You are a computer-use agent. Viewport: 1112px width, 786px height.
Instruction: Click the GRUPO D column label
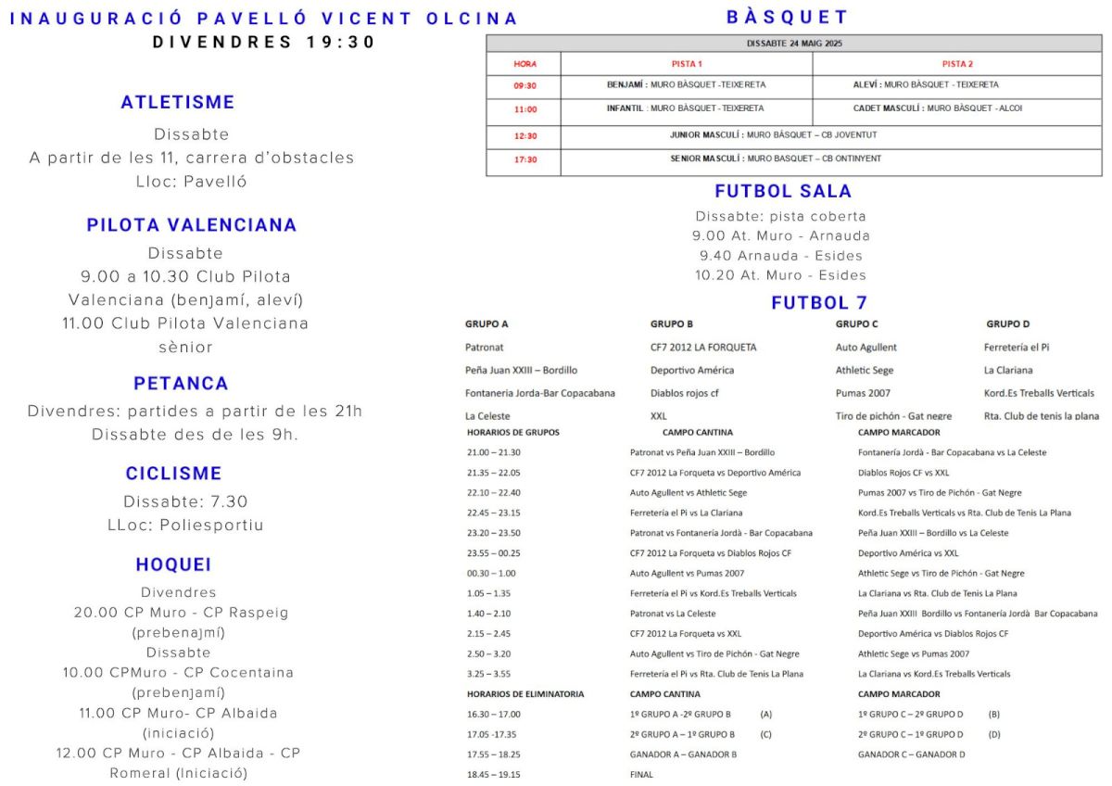coord(1007,324)
